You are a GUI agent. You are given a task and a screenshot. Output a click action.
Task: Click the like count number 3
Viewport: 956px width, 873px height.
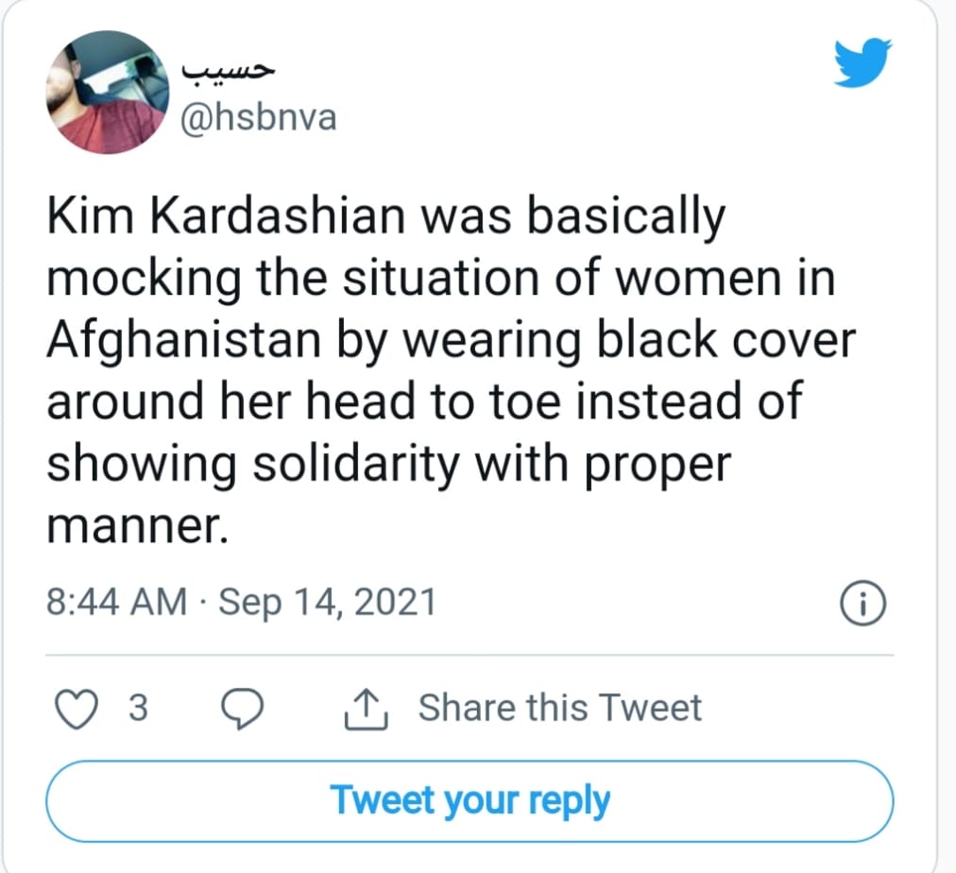138,709
